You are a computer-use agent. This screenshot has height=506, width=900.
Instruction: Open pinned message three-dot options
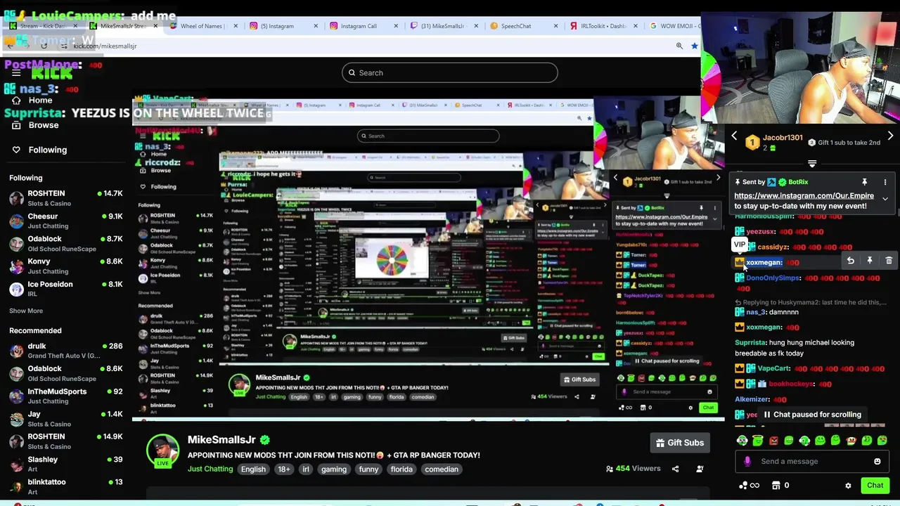click(x=885, y=182)
